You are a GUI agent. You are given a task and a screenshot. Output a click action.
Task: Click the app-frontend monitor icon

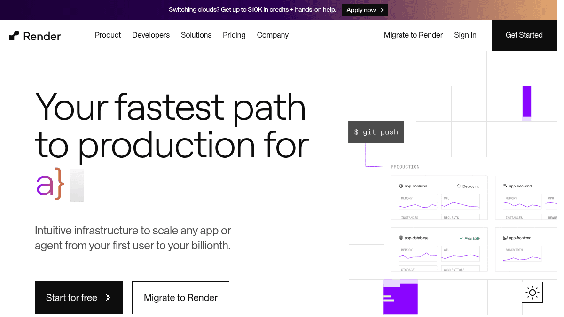(505, 238)
